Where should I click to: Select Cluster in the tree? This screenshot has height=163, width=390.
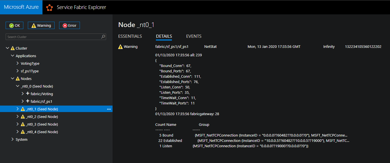[x=21, y=48]
